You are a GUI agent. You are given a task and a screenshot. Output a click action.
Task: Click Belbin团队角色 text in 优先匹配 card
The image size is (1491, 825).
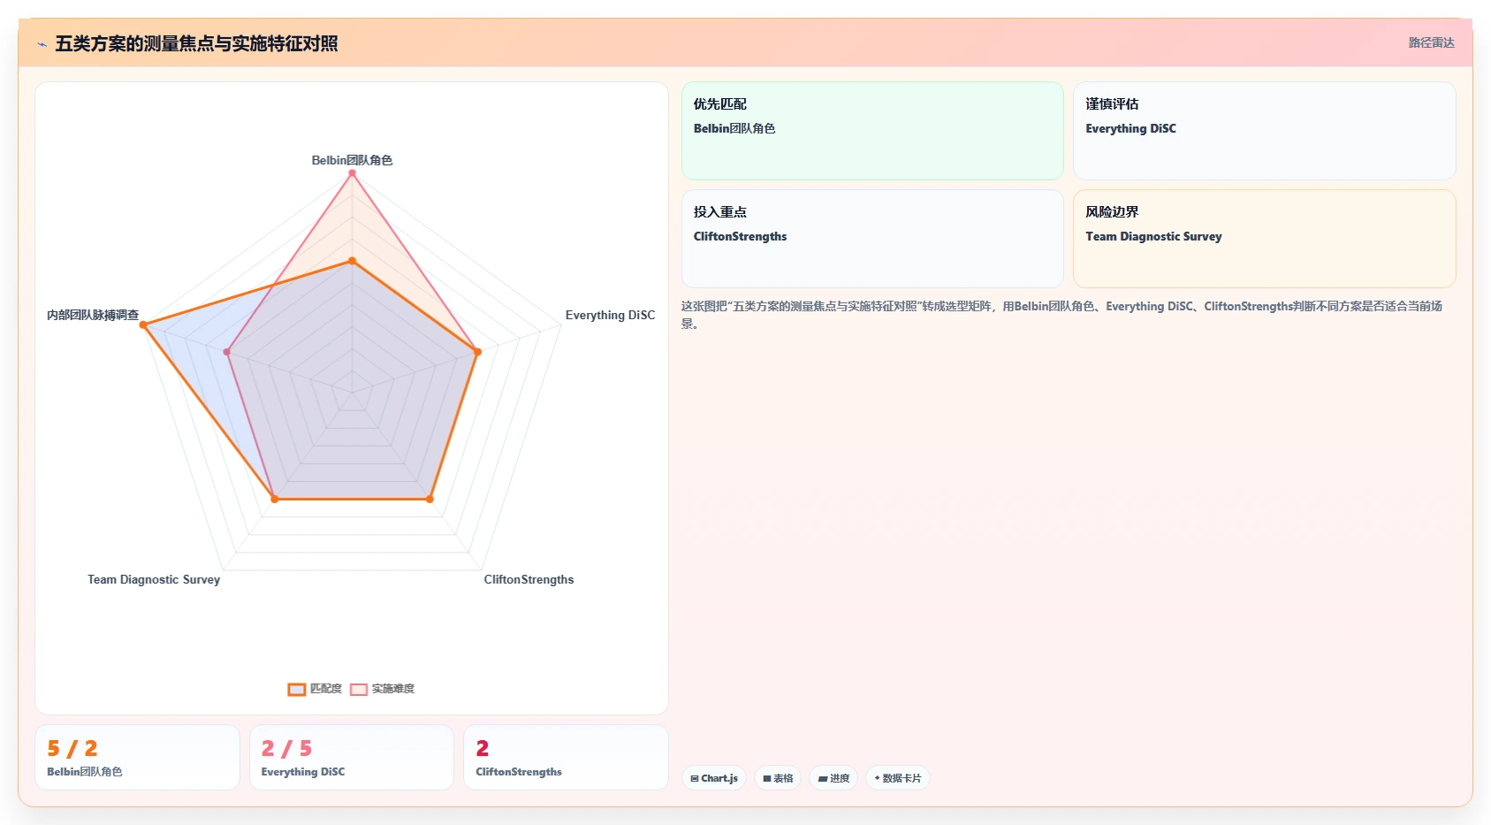pyautogui.click(x=734, y=128)
